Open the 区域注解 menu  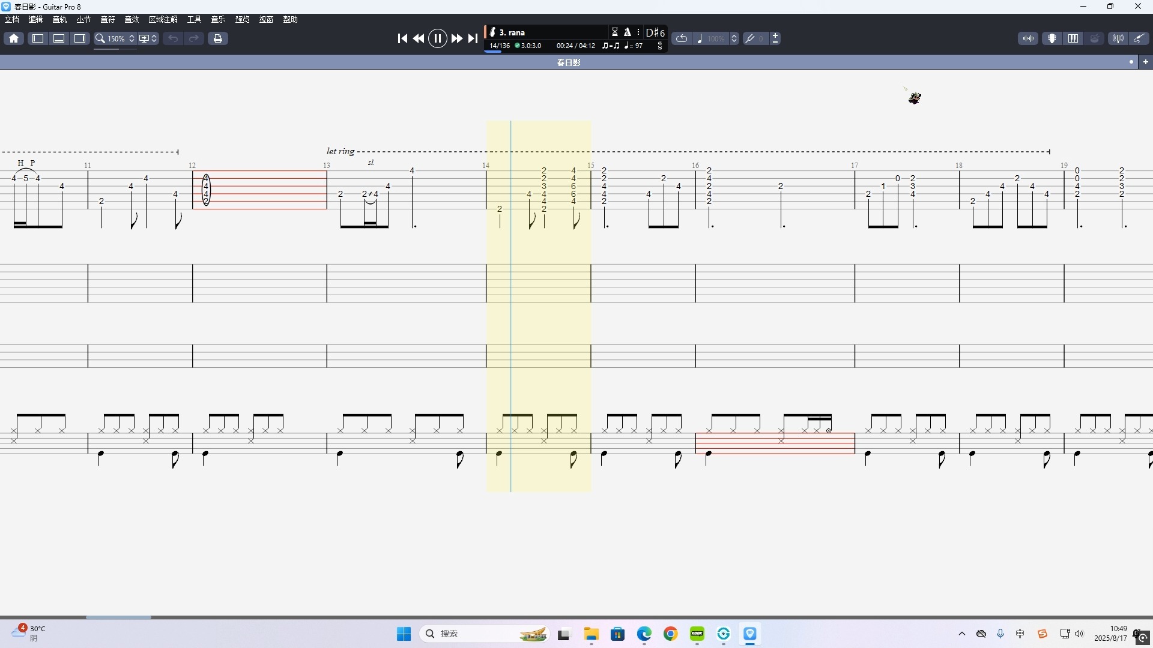(x=163, y=20)
